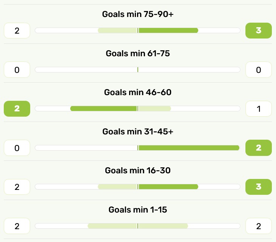Click highlighted left value 2 for Goals 46-60

(17, 109)
